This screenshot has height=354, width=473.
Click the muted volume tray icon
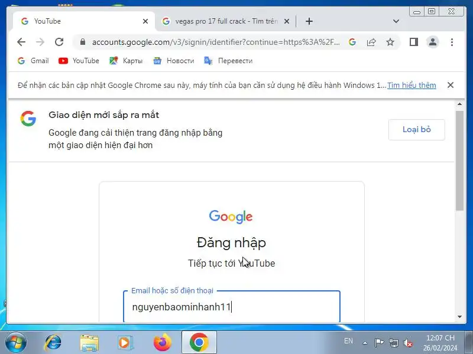point(408,343)
